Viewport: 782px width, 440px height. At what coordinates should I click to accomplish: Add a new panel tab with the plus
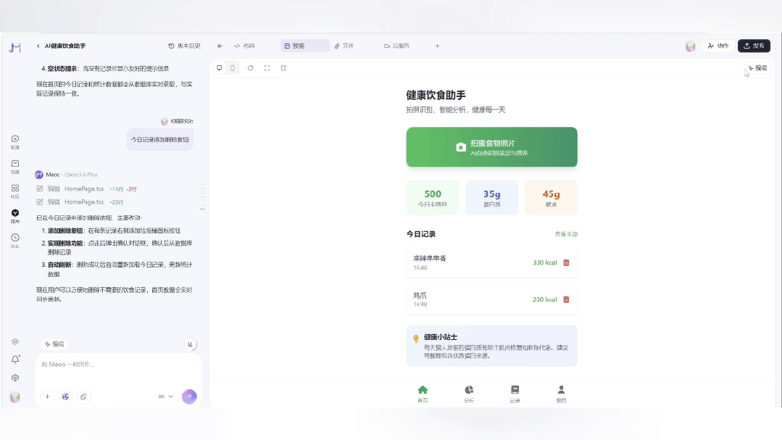pyautogui.click(x=437, y=46)
